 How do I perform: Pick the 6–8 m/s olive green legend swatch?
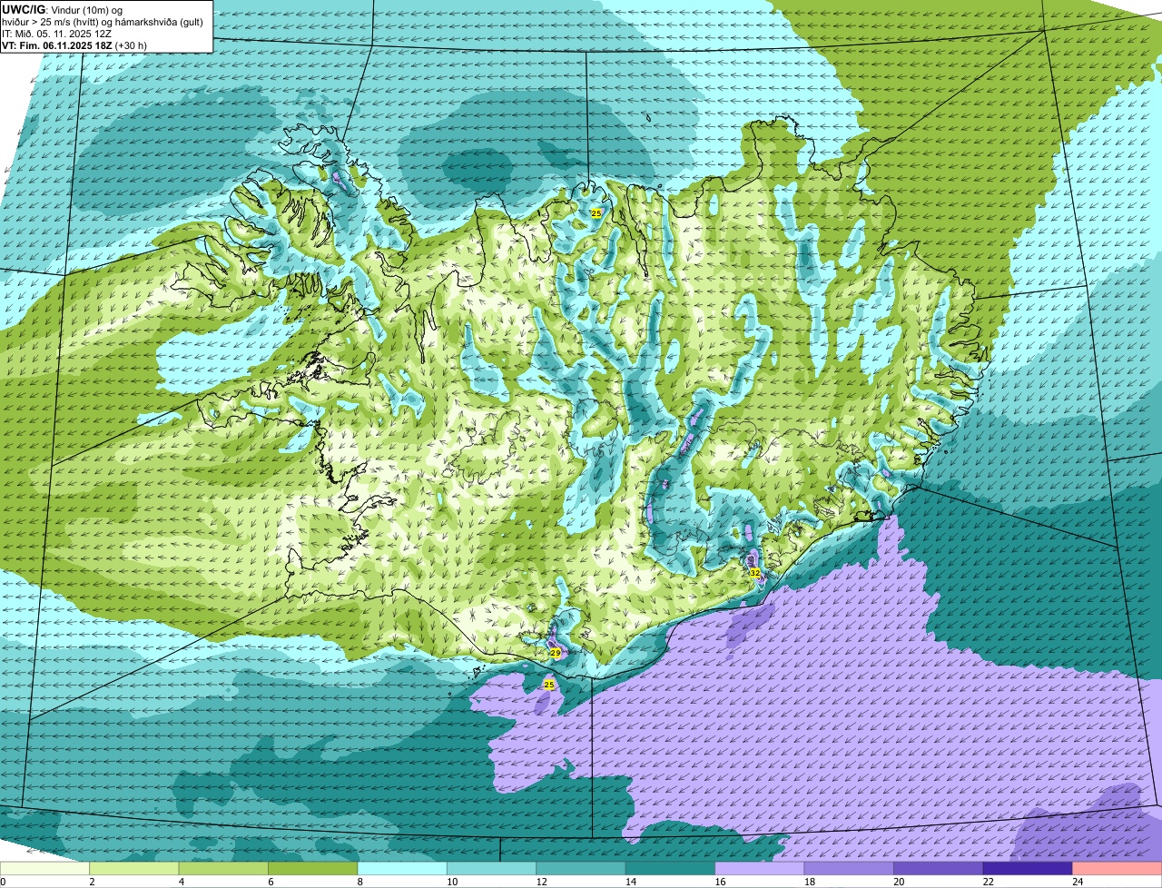pos(313,868)
